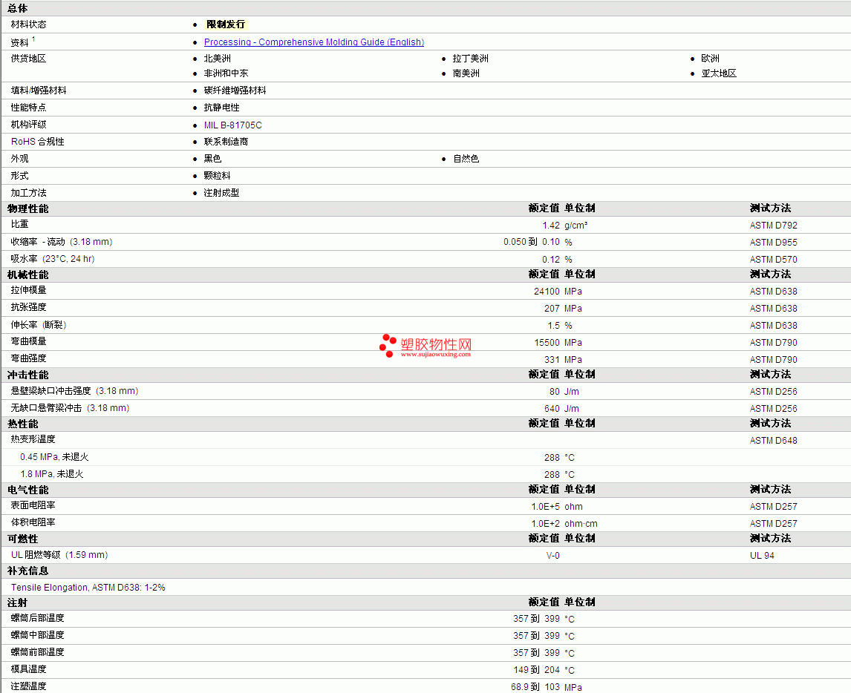Select the notched Izod value 80
The height and width of the screenshot is (693, 851).
pyautogui.click(x=554, y=392)
